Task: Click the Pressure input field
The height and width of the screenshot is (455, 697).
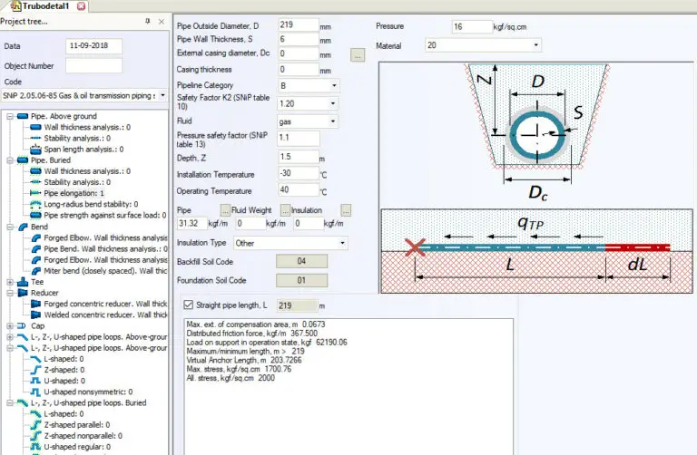Action: point(471,27)
